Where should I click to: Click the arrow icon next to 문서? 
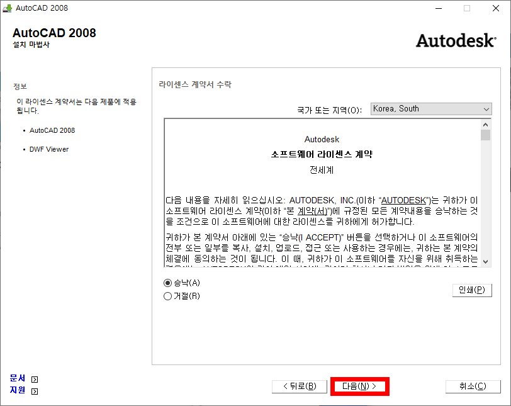pyautogui.click(x=35, y=380)
